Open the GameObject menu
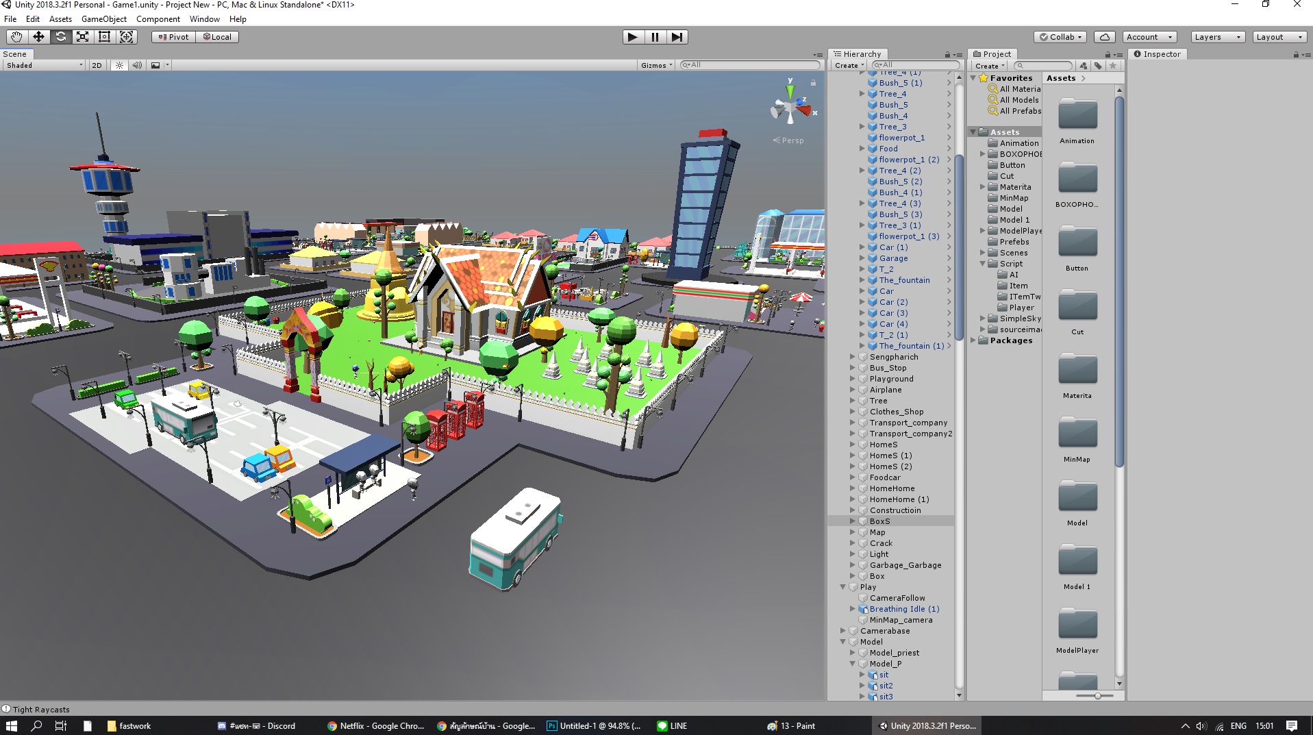Screen dimensions: 1313x735 (104, 19)
